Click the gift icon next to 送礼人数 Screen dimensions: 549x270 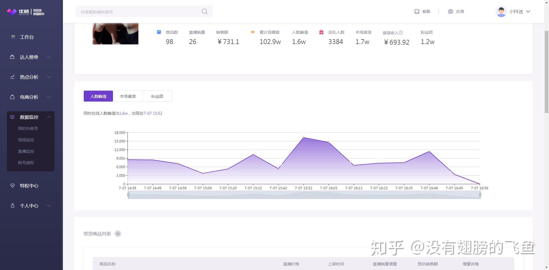click(321, 32)
